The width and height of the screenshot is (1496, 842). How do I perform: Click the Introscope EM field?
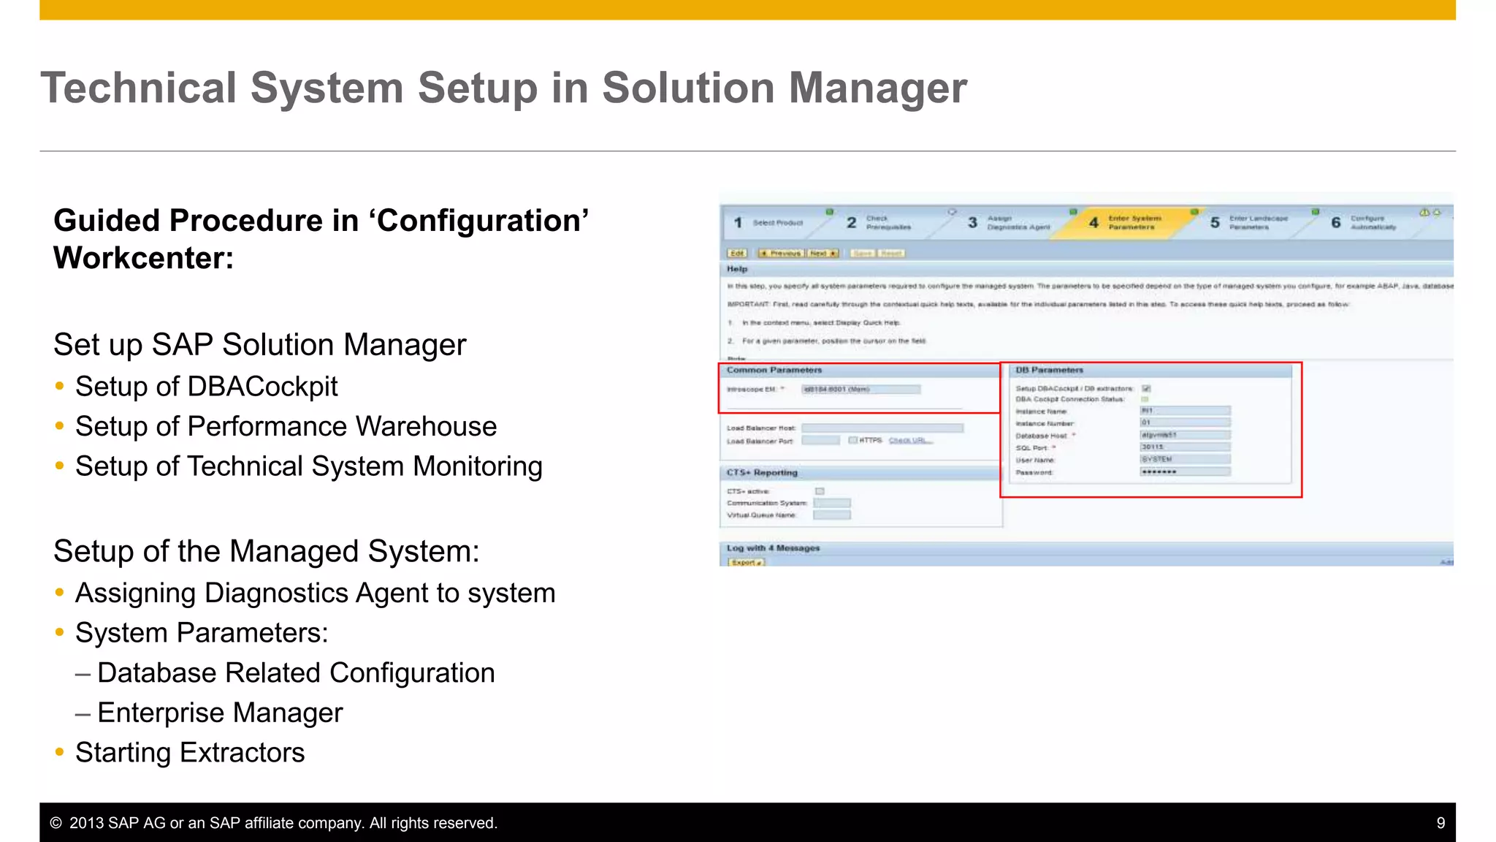860,390
